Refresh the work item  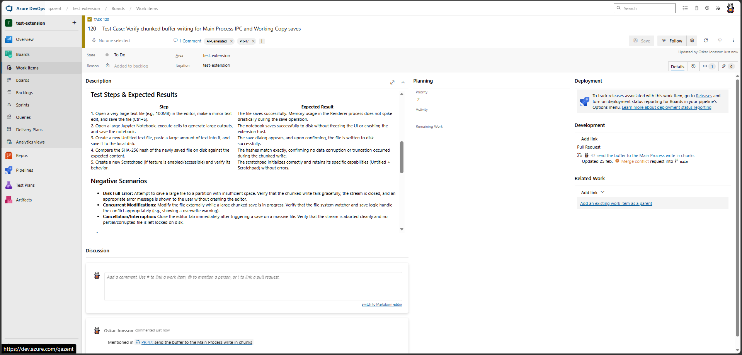click(x=706, y=41)
